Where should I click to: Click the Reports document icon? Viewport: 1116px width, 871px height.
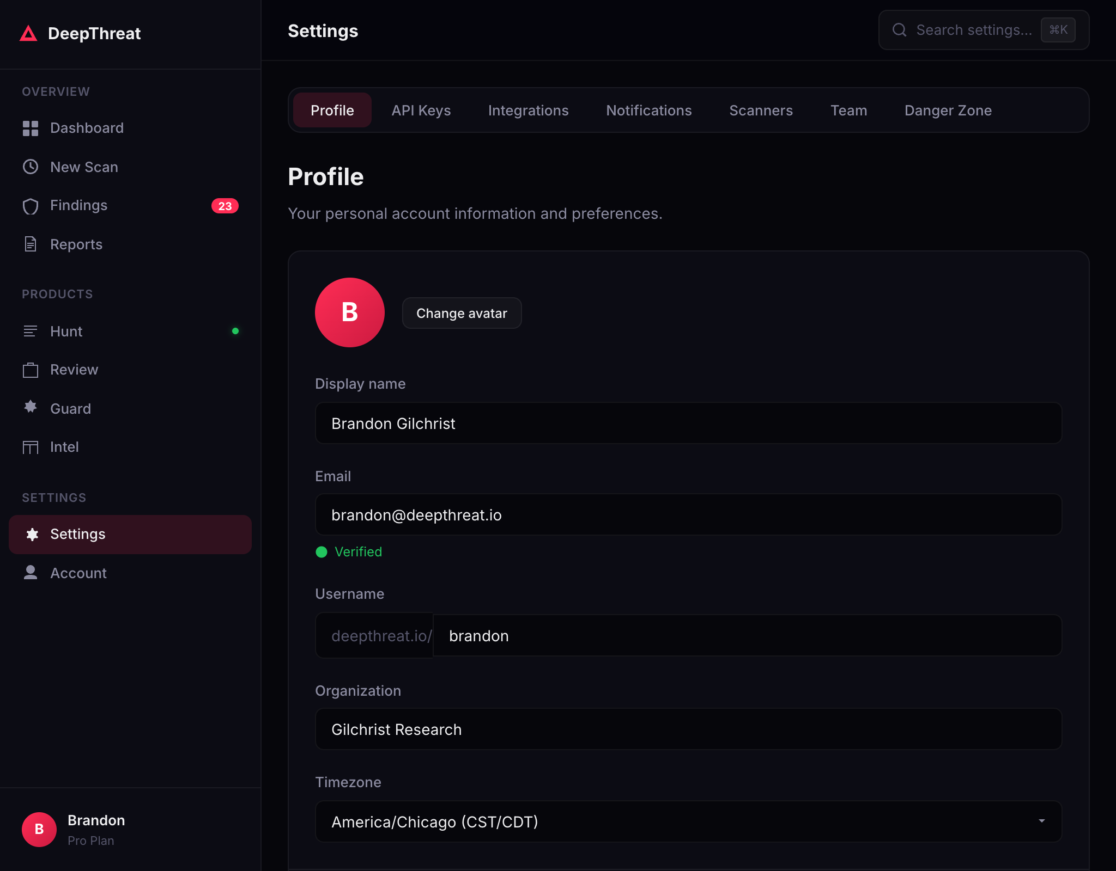pyautogui.click(x=31, y=244)
